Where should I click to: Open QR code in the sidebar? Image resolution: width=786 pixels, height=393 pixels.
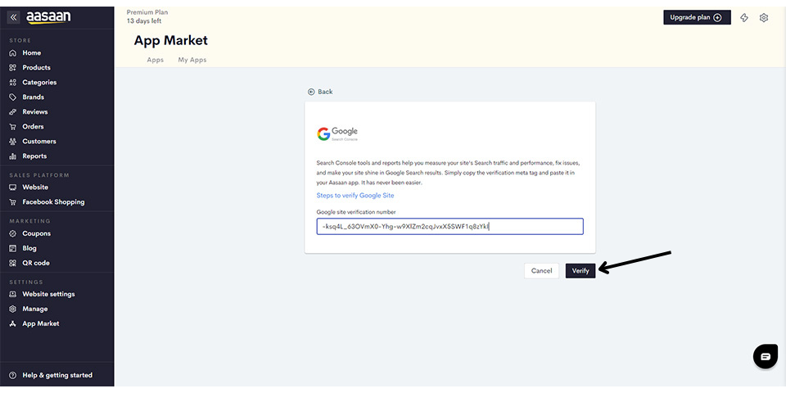36,263
